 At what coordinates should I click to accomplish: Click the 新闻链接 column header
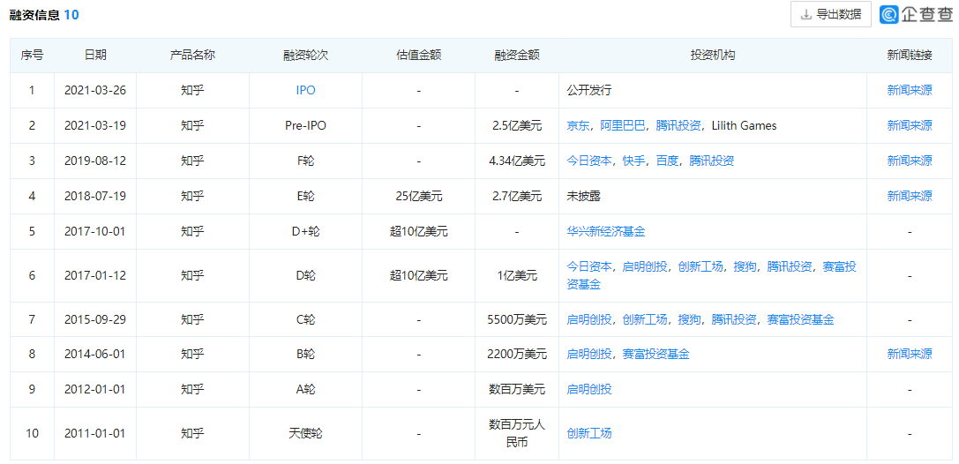pyautogui.click(x=910, y=55)
